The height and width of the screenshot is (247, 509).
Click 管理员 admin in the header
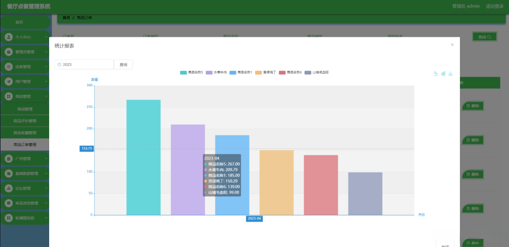[x=466, y=6]
